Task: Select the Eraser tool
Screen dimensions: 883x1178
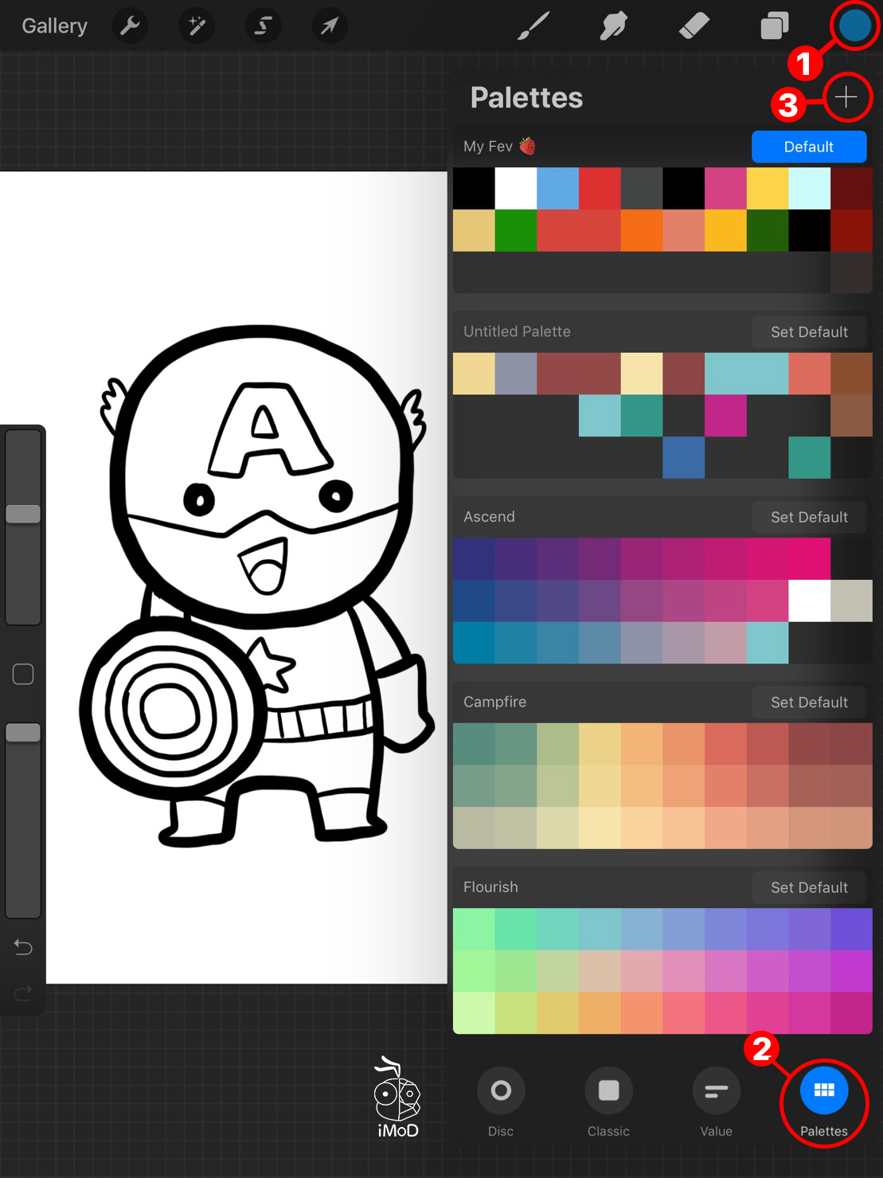Action: pyautogui.click(x=694, y=26)
